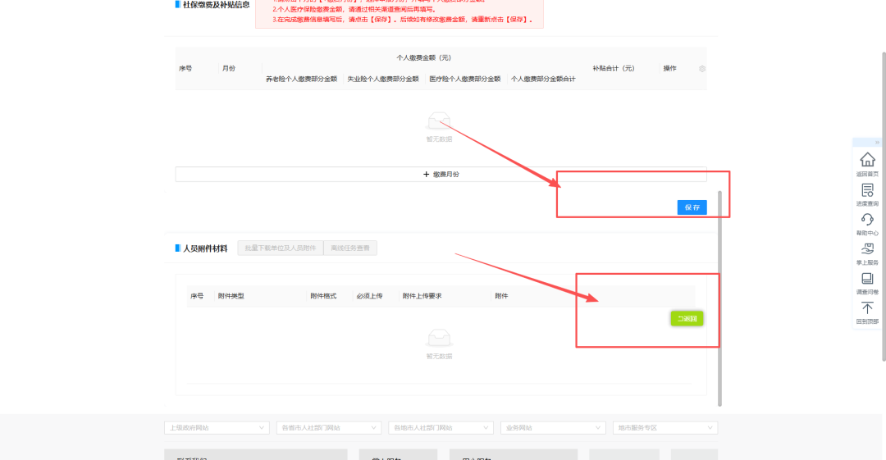Click empty-data icon in social insurance table
Image resolution: width=886 pixels, height=460 pixels.
pos(439,121)
